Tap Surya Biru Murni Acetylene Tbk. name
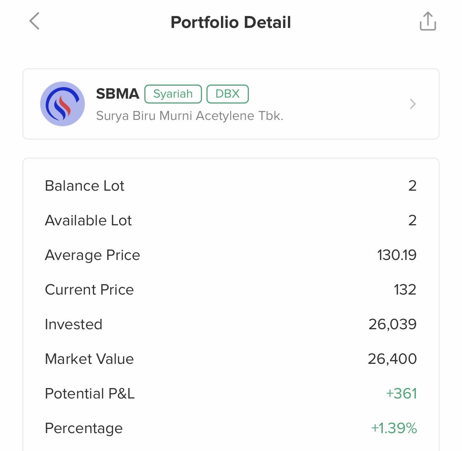The height and width of the screenshot is (451, 462). (x=190, y=116)
